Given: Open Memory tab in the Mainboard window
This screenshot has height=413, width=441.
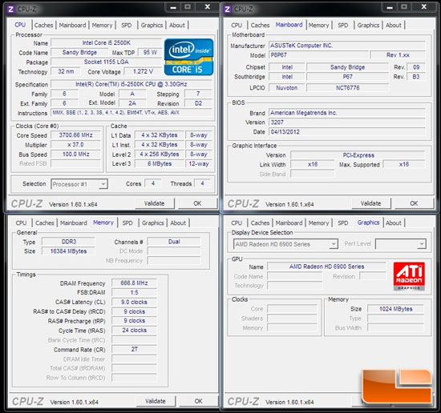Looking at the screenshot, I should tap(318, 25).
